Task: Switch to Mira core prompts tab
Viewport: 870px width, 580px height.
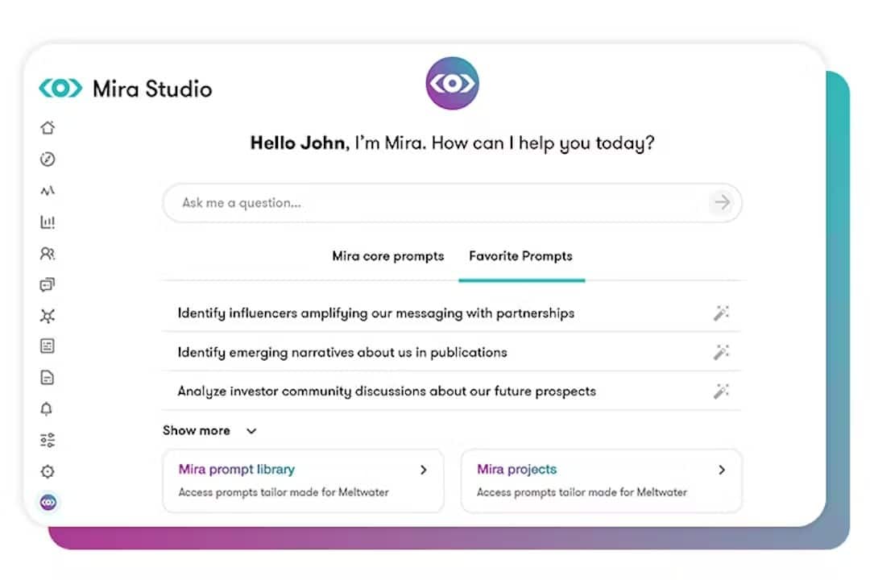Action: click(x=387, y=256)
